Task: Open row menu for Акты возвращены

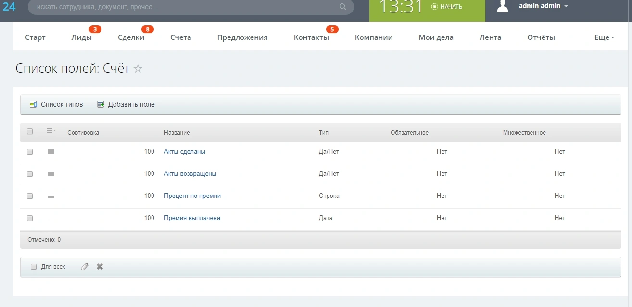Action: point(51,174)
